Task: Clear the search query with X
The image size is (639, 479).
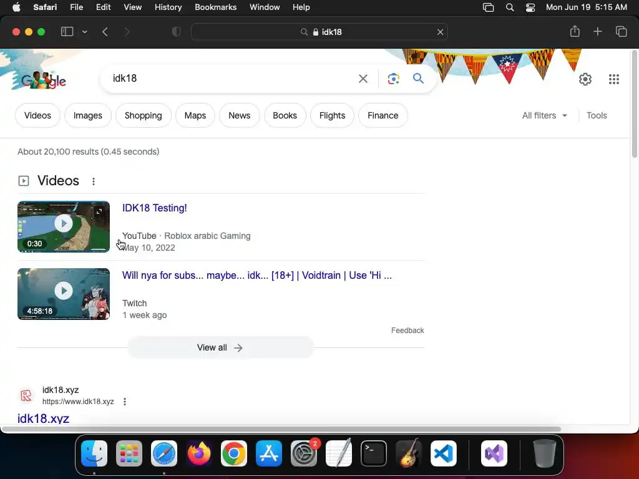Action: coord(363,79)
